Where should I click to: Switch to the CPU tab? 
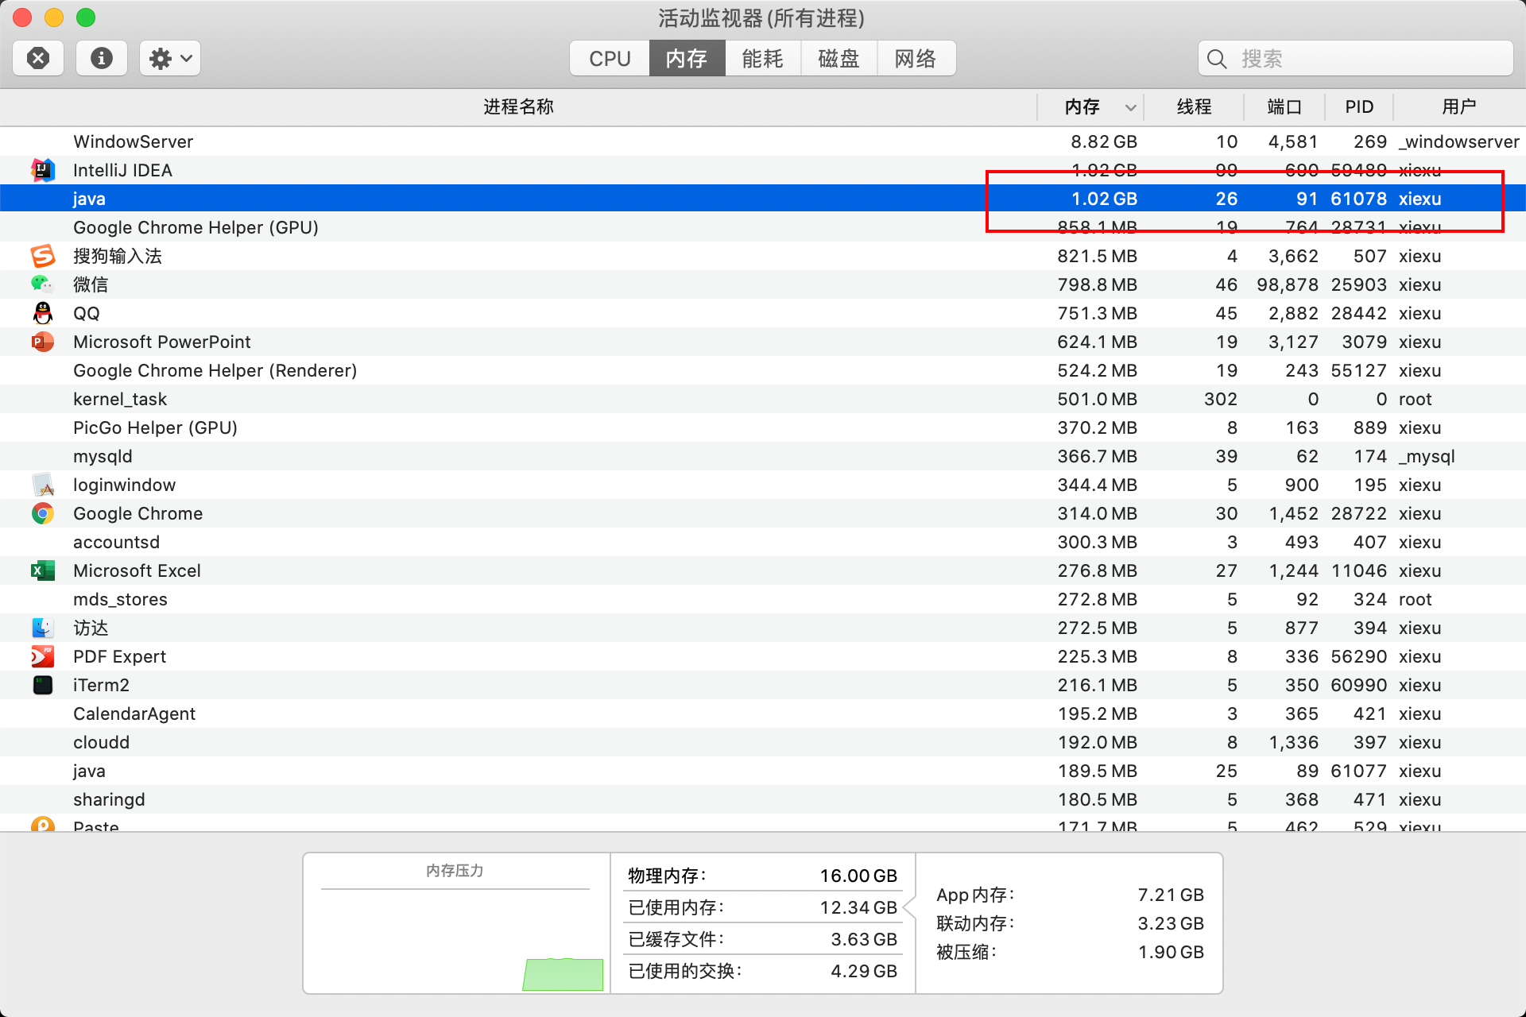click(610, 59)
